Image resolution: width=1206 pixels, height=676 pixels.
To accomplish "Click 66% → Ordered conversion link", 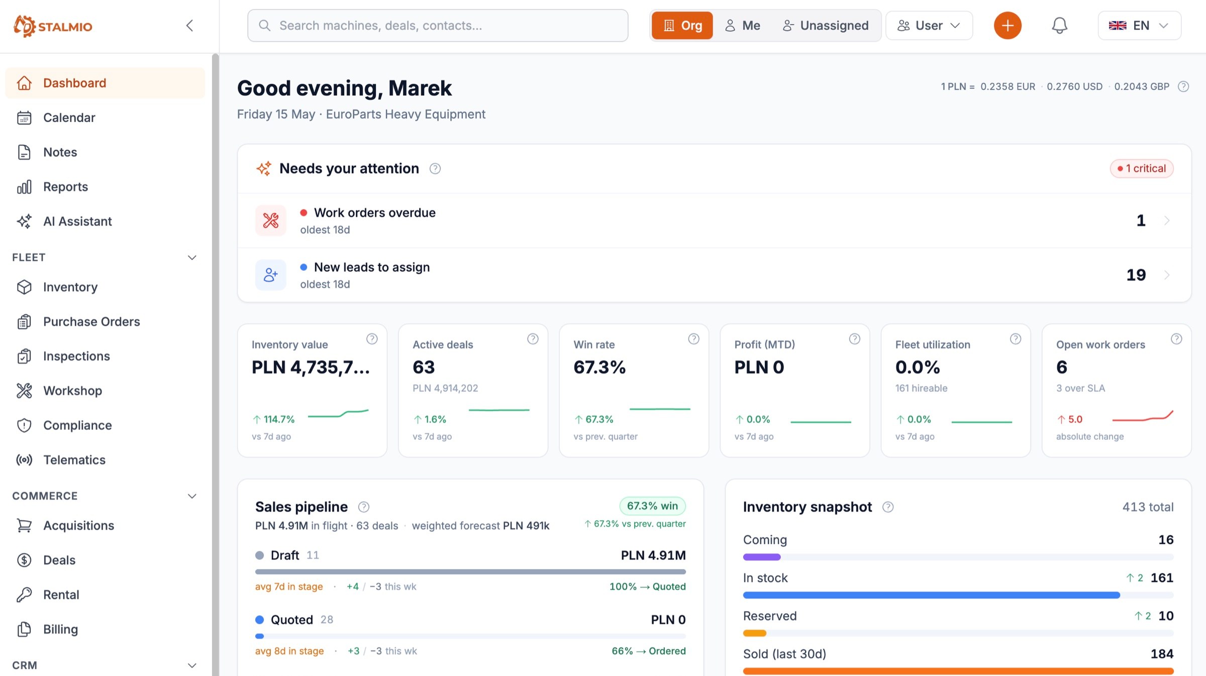I will click(x=648, y=651).
